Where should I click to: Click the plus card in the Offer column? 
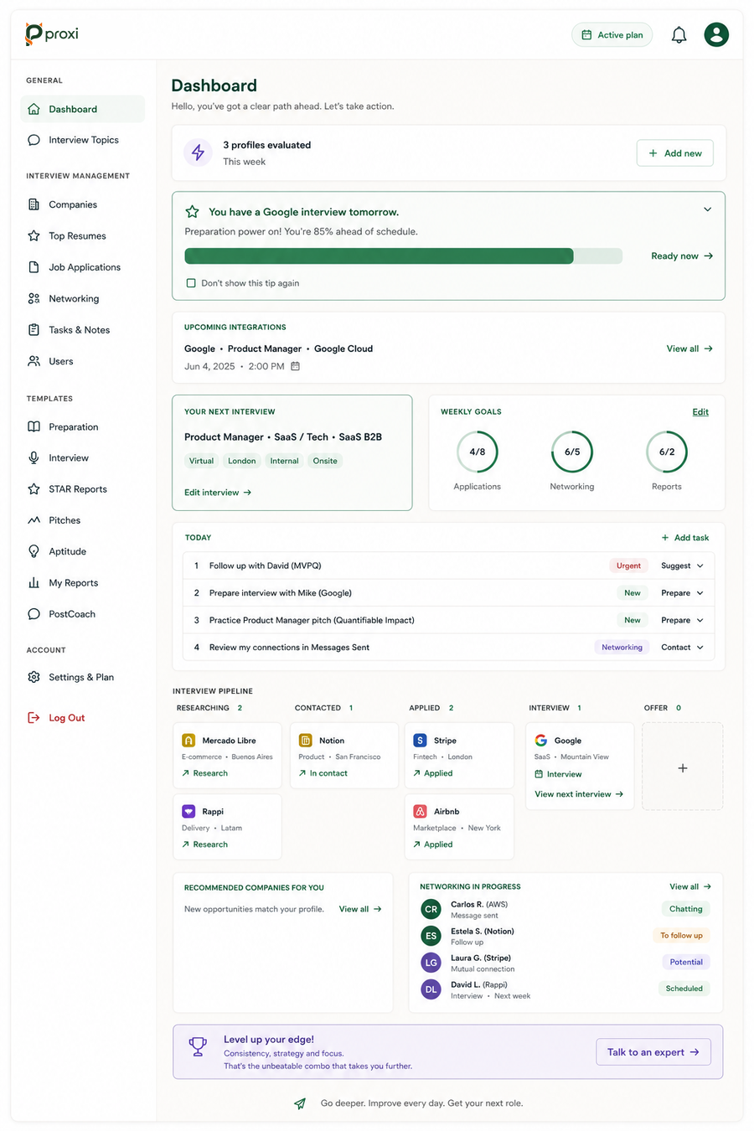point(682,767)
